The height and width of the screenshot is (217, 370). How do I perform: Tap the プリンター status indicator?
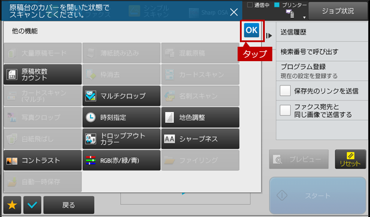click(x=291, y=5)
